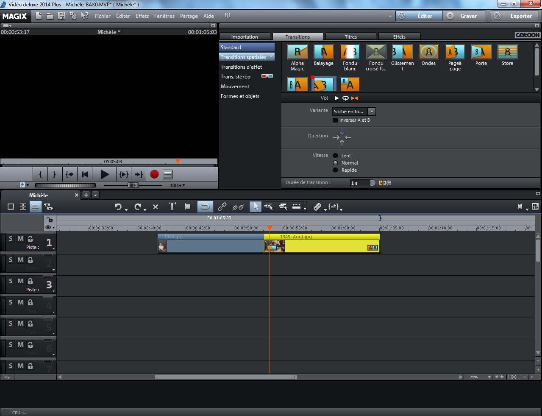Select the Lent speed radio button
542x416 pixels.
(336, 156)
